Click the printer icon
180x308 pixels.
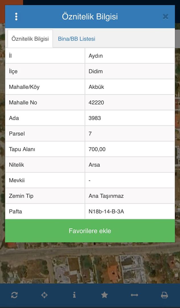(x=164, y=295)
